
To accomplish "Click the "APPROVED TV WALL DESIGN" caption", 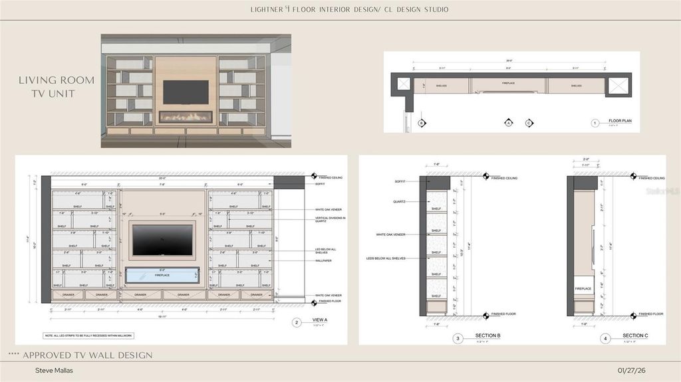I will point(87,355).
